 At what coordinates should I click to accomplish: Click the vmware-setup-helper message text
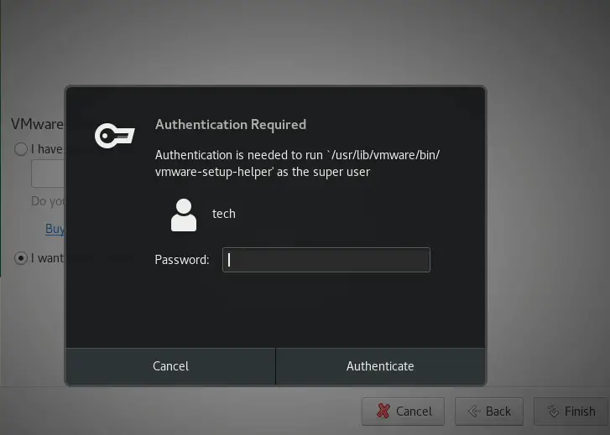(298, 163)
